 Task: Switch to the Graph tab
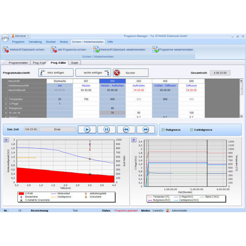point(74,63)
